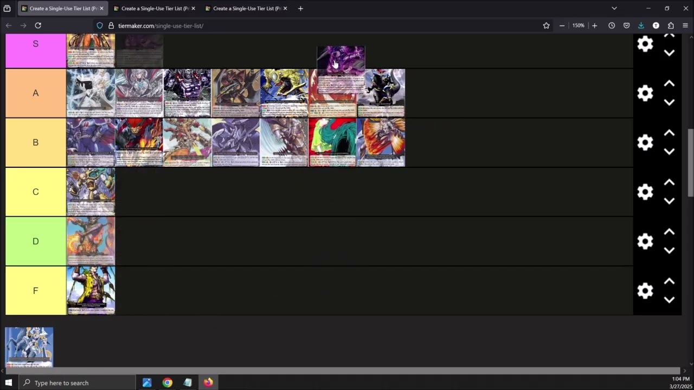Bookmark this page with star icon
Screen dimensions: 694x390
pos(546,25)
